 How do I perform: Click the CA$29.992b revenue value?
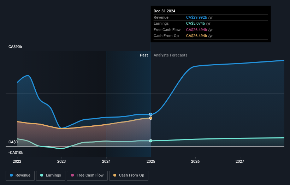(196, 17)
